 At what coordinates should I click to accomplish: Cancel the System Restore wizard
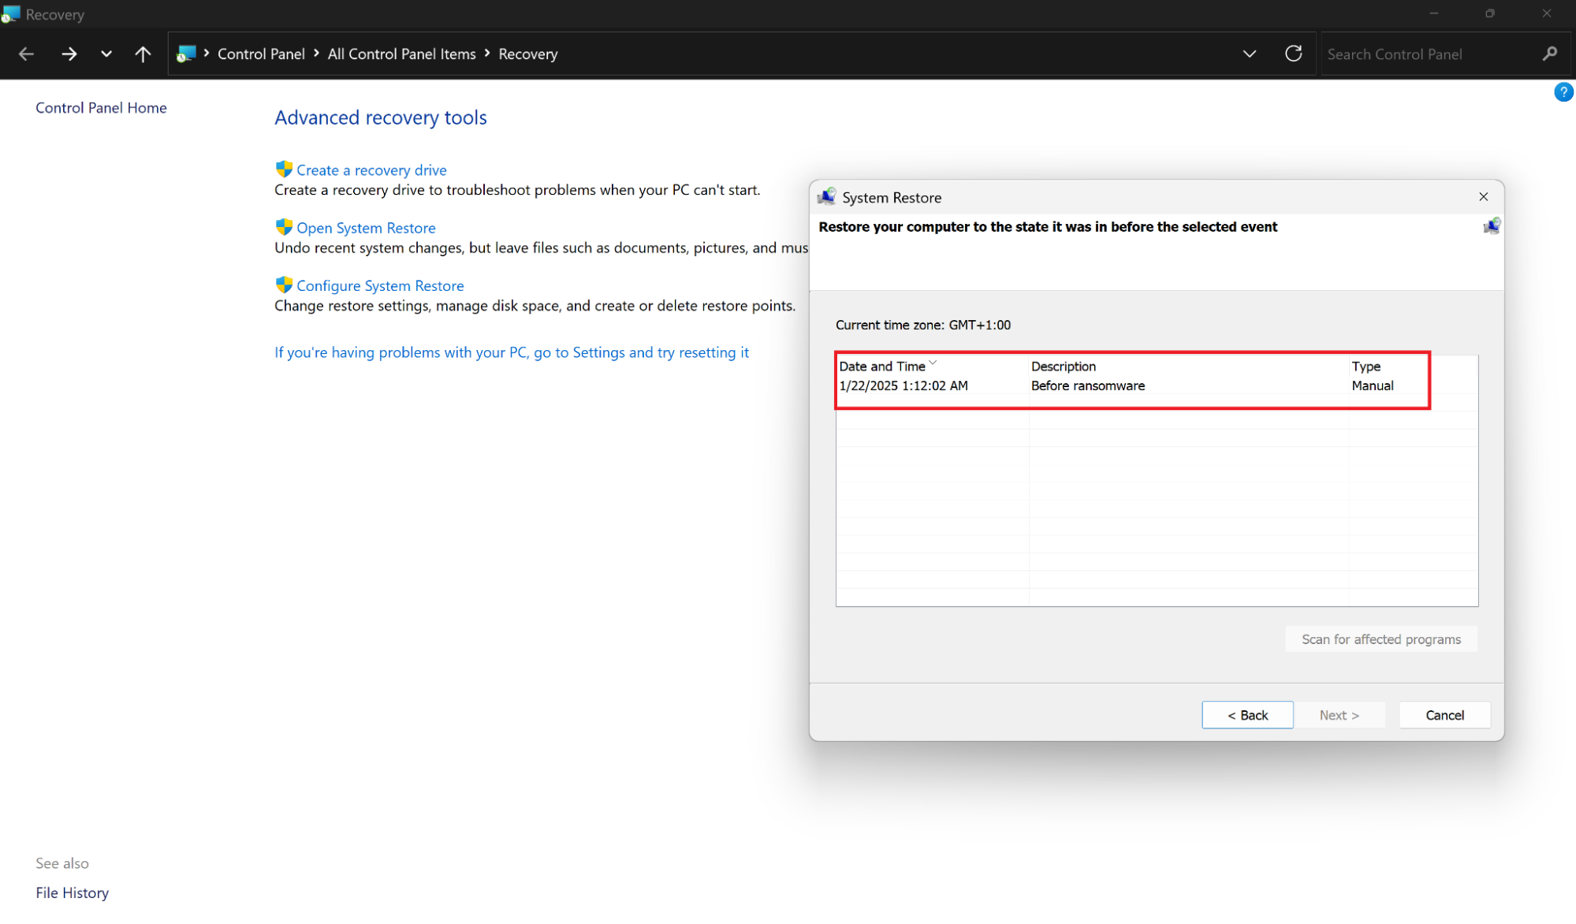1444,715
